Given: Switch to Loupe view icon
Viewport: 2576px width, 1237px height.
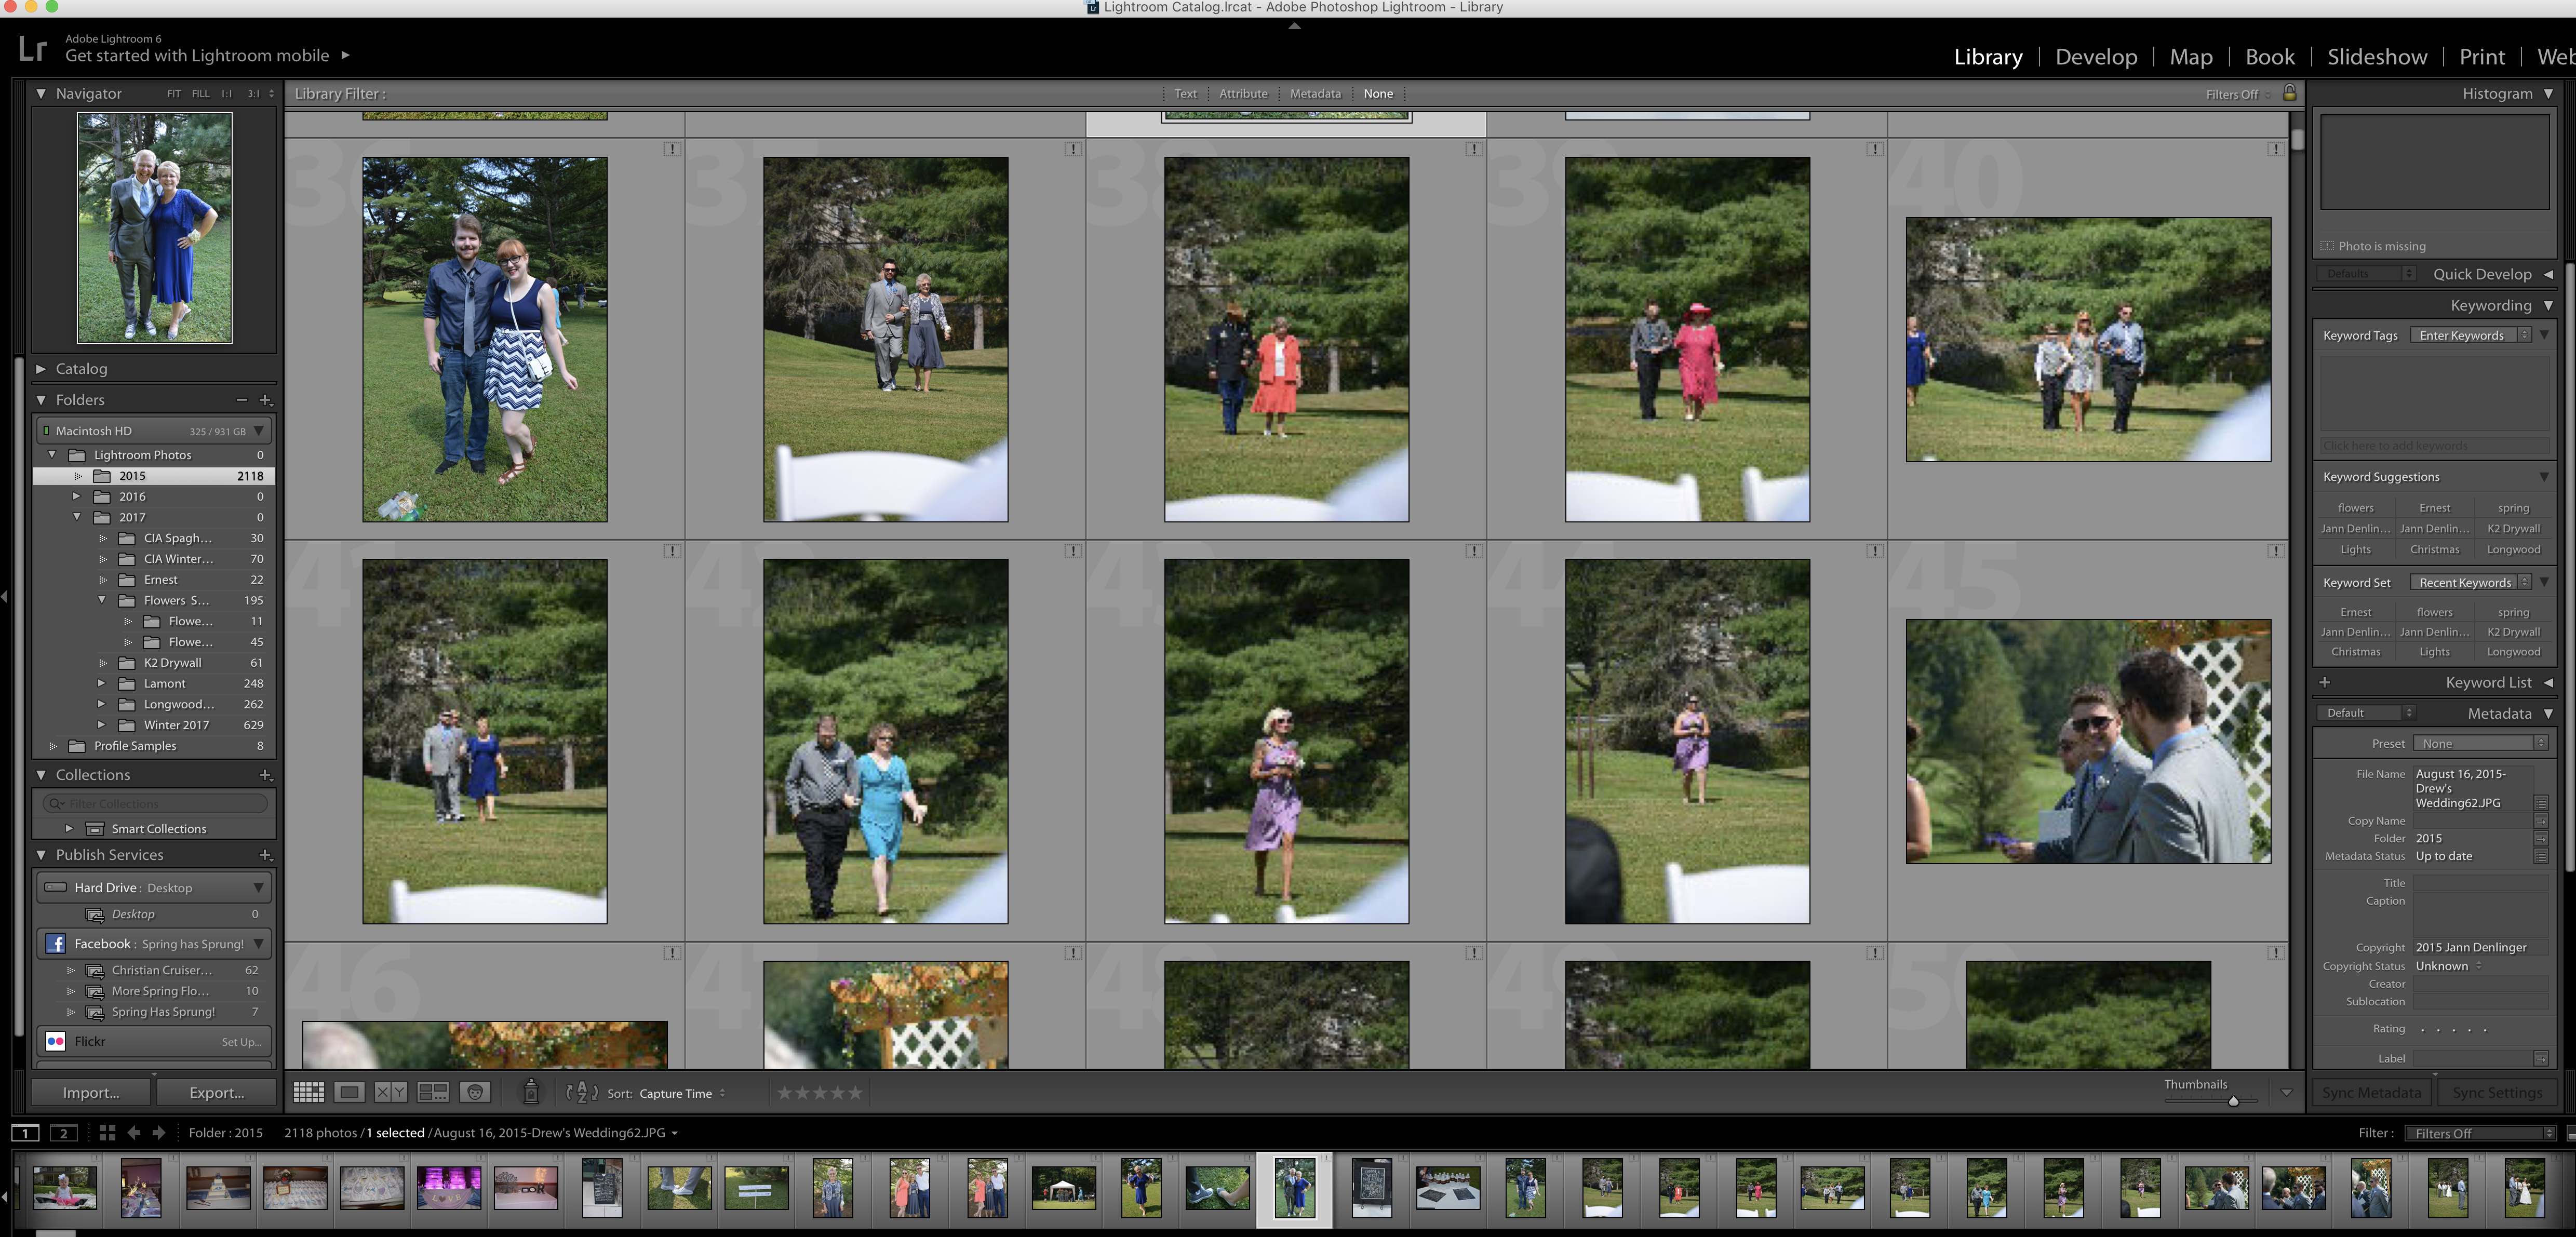Looking at the screenshot, I should tap(349, 1092).
